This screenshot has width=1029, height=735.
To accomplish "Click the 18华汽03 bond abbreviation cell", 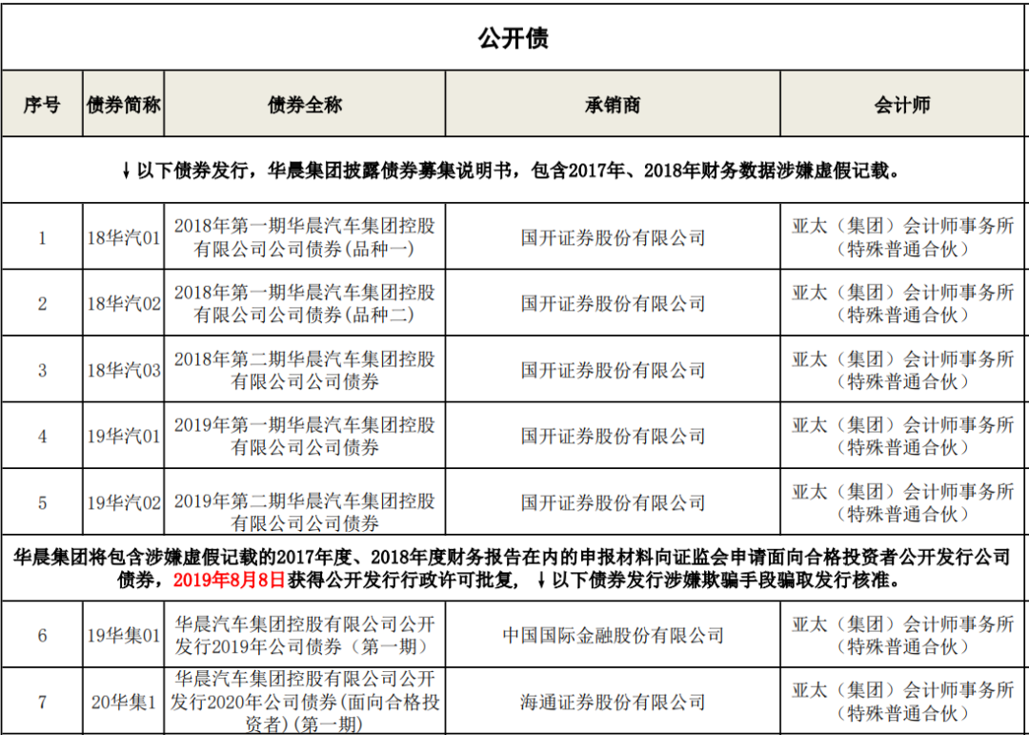I will [124, 370].
